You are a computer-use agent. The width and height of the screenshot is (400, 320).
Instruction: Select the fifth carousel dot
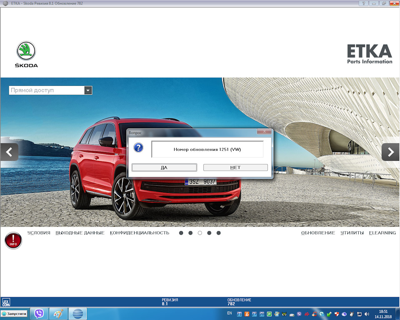point(219,233)
